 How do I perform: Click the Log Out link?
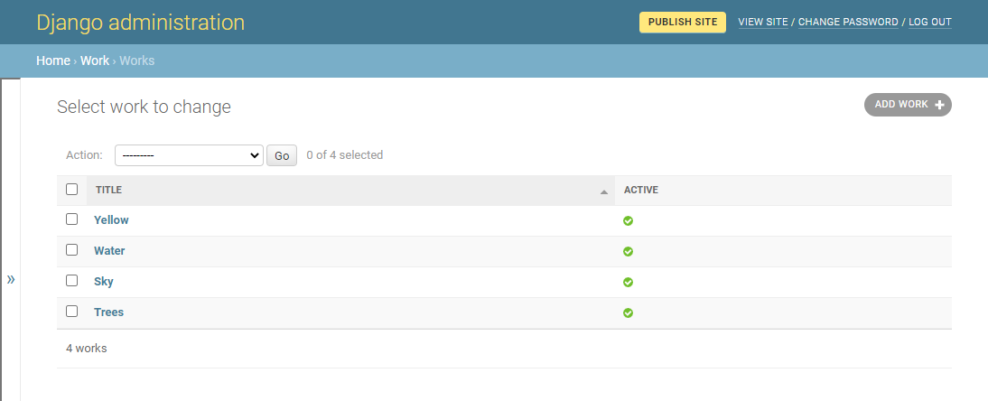point(929,22)
